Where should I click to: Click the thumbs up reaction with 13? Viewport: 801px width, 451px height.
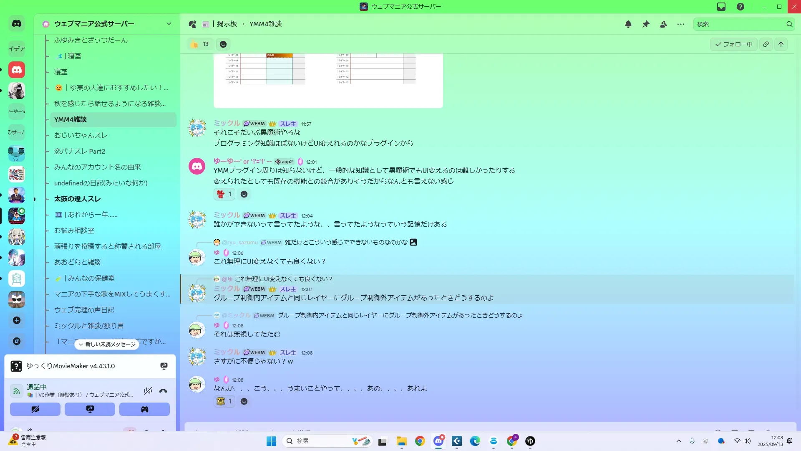coord(199,44)
